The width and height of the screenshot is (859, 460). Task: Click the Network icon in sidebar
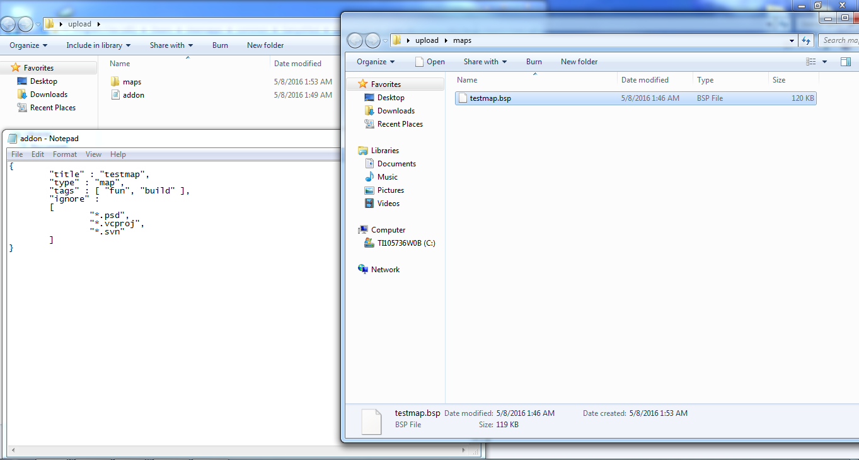coord(363,270)
